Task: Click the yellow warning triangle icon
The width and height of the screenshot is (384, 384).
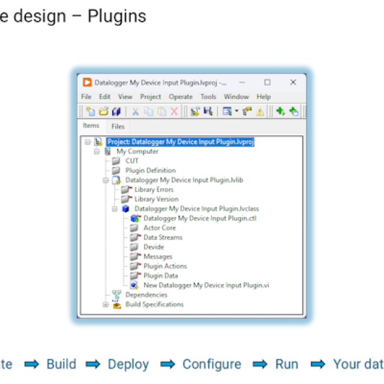Action: [260, 112]
